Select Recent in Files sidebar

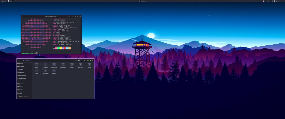(24, 64)
